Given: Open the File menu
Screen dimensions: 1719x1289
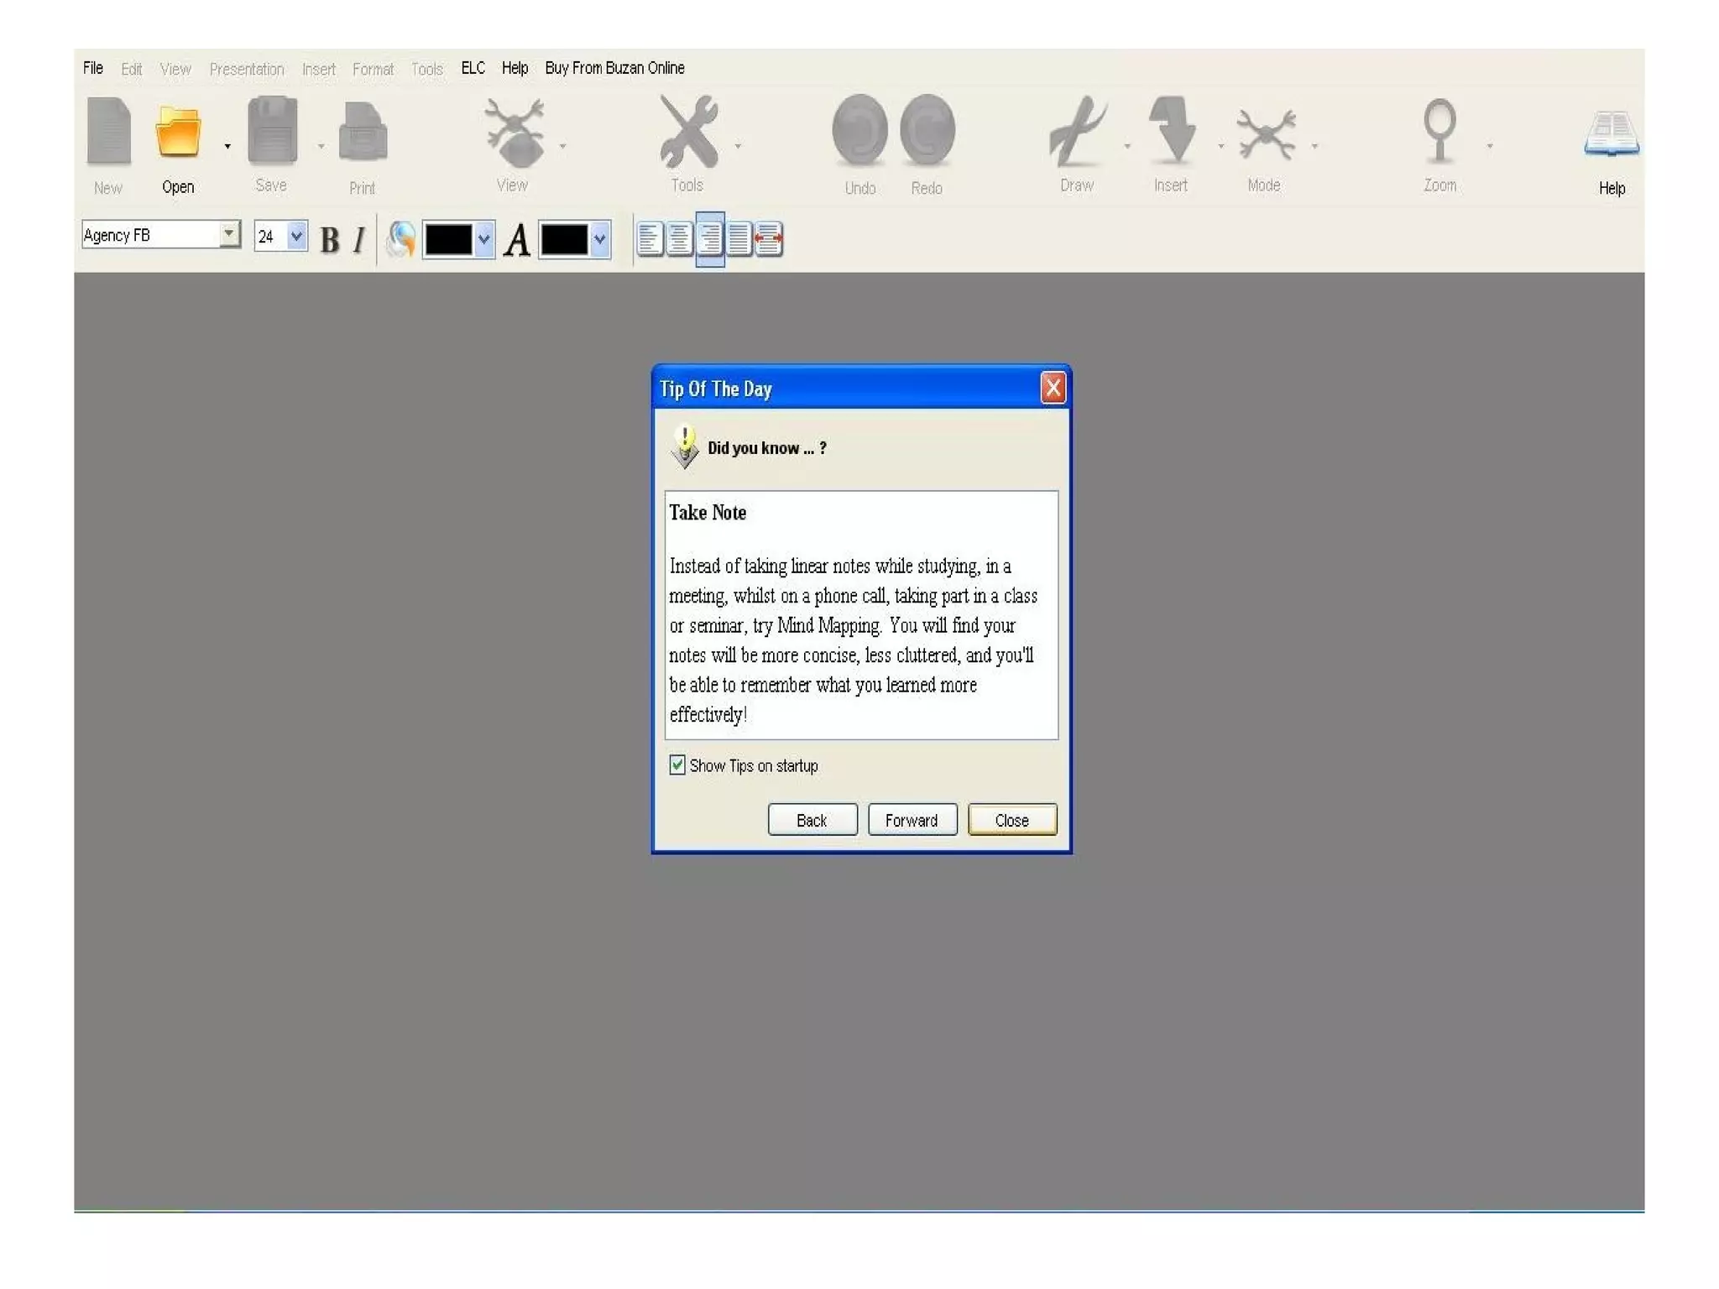Looking at the screenshot, I should tap(92, 68).
